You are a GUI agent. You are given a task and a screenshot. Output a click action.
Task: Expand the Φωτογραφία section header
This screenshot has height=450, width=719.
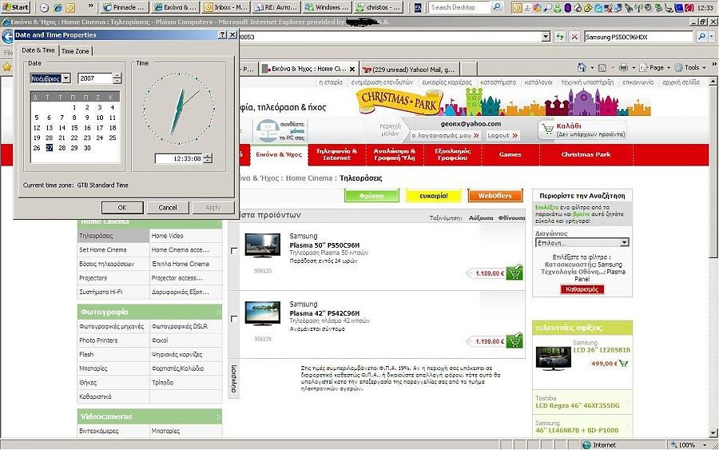(149, 312)
